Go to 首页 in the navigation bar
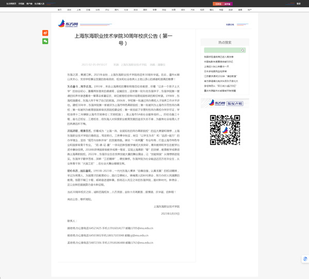This screenshot has height=279, width=309. pos(59,10)
